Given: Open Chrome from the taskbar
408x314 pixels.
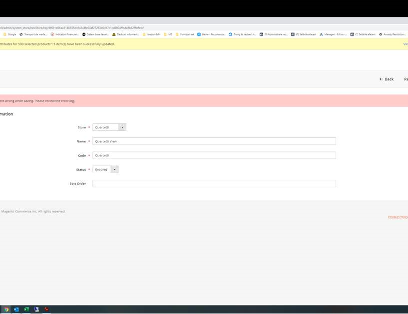Looking at the screenshot, I should click(6, 310).
